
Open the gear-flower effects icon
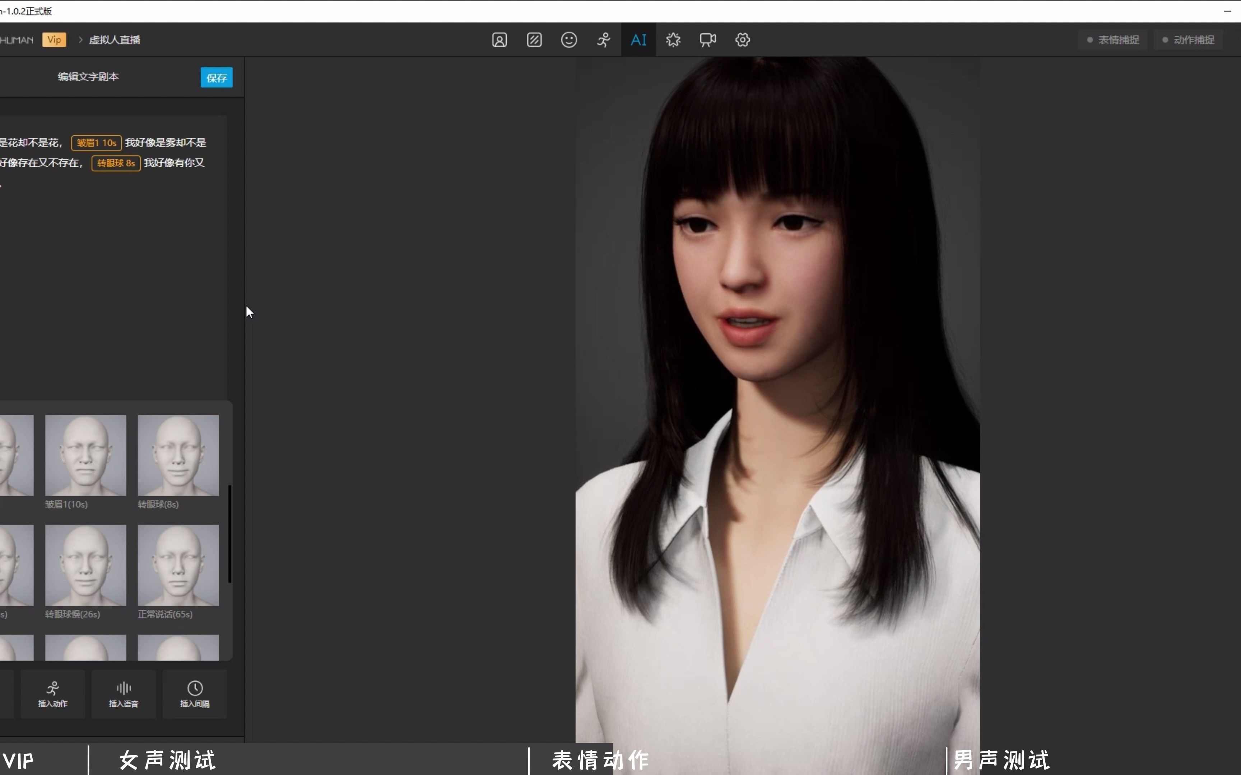pyautogui.click(x=673, y=40)
